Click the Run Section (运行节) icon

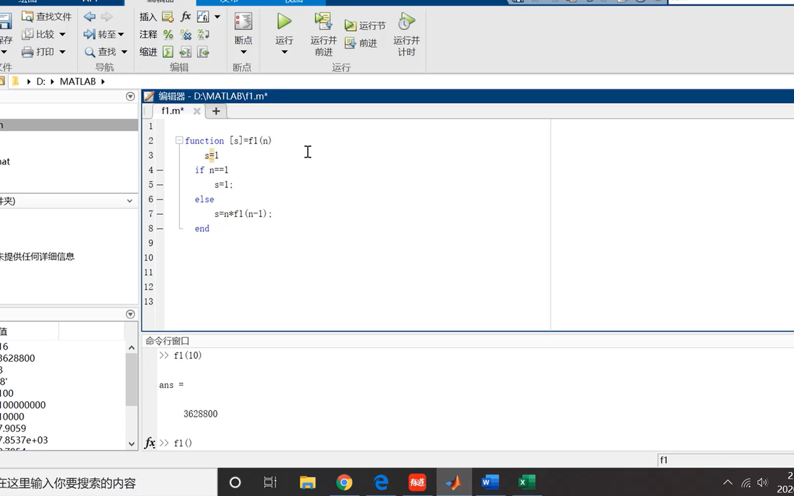(x=351, y=26)
